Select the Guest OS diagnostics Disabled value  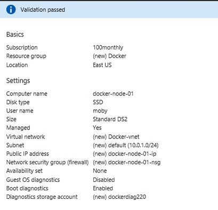coord(104,180)
